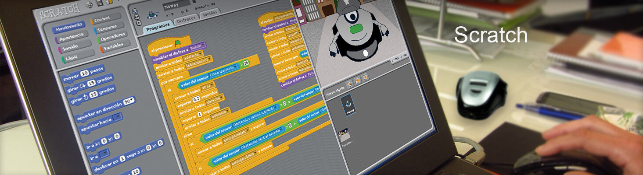Screen dimensions: 643x175
Task: Select the 'can rotate' rotation style button
Action: (134, 10)
